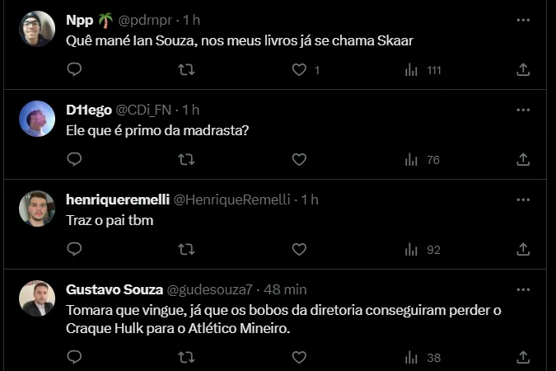Screen dimensions: 556x371
Task: View analytics on Npp's tweet showing 111
Action: click(x=423, y=71)
